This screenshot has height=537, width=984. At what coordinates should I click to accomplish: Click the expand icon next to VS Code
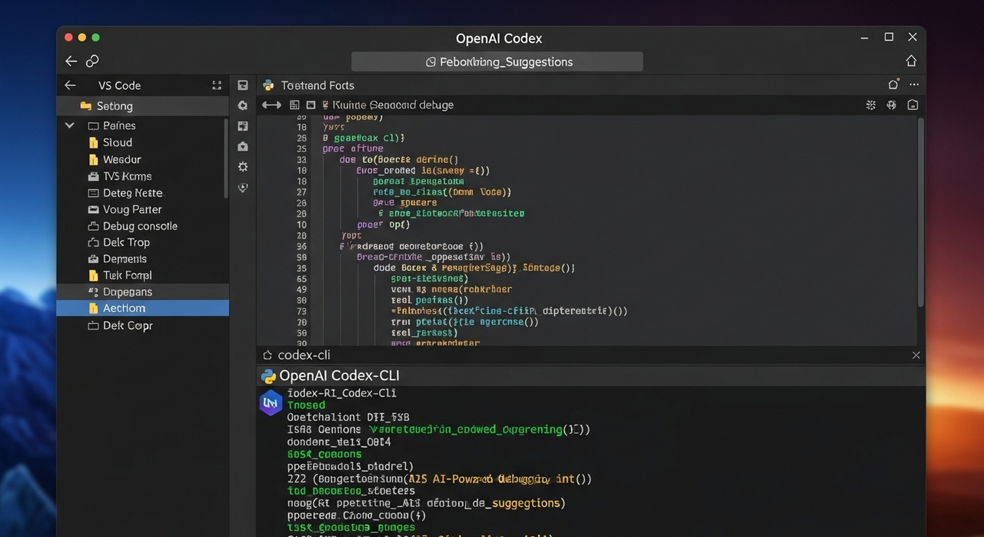(217, 85)
